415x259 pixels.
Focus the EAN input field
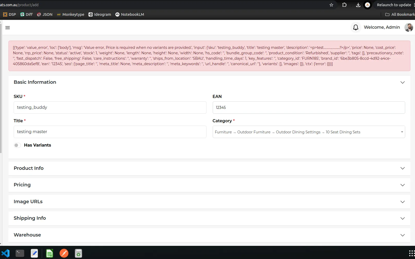coord(308,108)
